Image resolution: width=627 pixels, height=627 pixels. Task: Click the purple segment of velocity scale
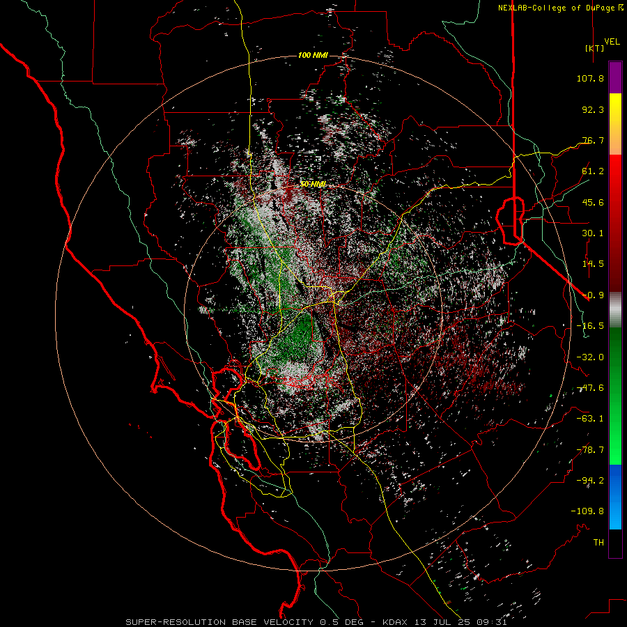[x=615, y=78]
